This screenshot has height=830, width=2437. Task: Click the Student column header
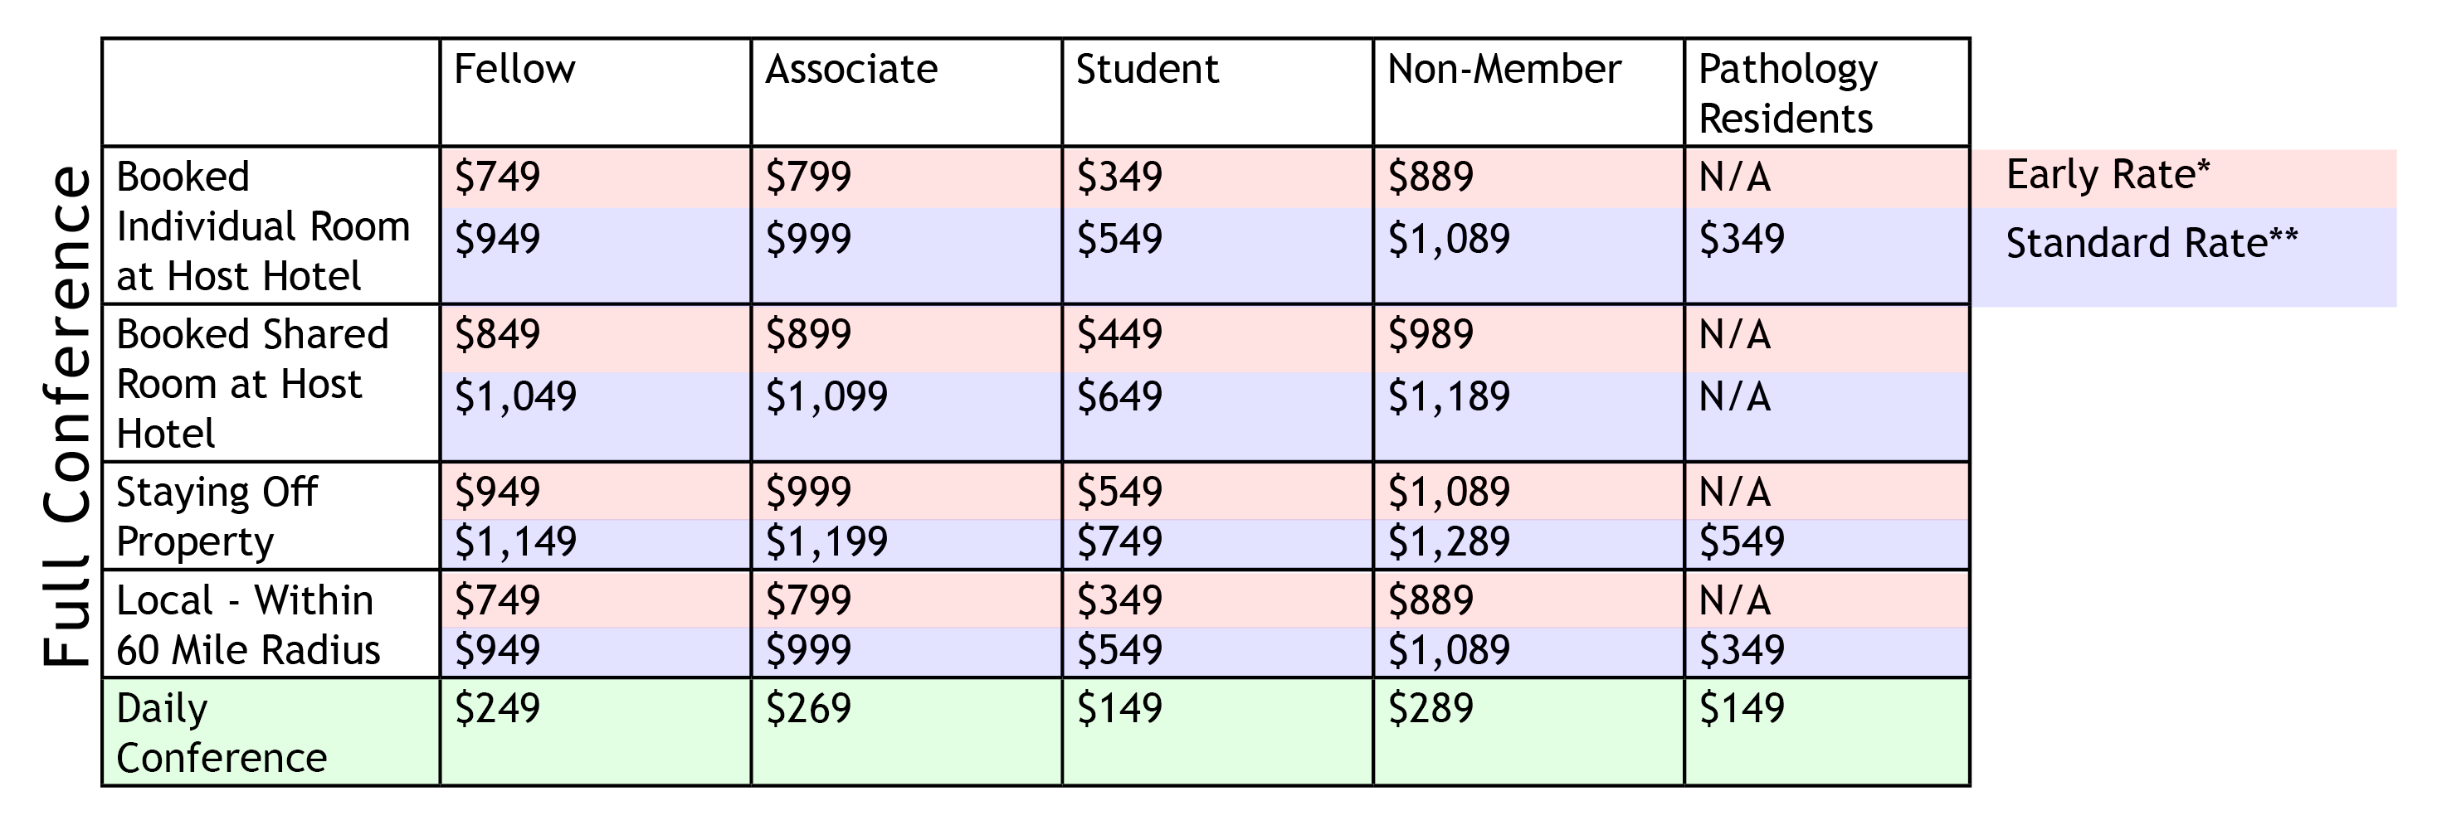pyautogui.click(x=1147, y=70)
